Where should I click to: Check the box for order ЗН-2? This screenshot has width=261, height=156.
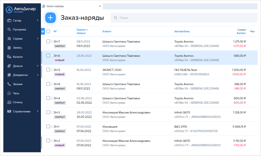(48, 140)
